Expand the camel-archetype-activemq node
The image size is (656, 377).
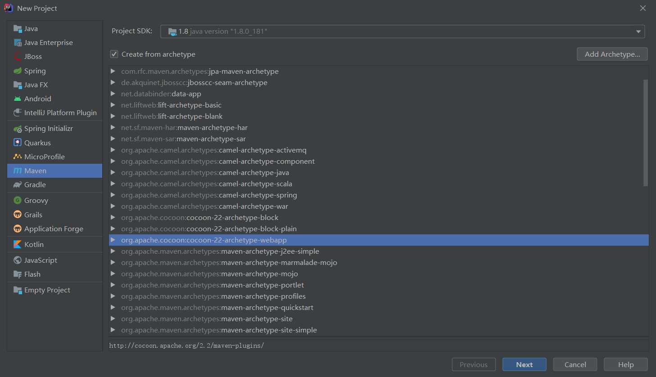coord(113,150)
